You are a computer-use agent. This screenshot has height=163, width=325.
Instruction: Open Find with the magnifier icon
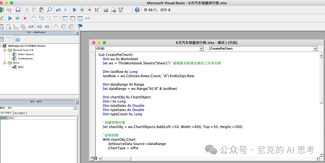coord(49,10)
